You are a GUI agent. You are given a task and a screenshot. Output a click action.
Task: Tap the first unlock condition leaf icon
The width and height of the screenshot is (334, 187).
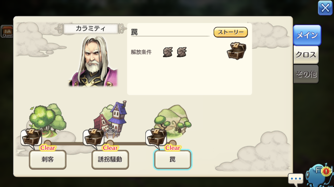pos(168,52)
